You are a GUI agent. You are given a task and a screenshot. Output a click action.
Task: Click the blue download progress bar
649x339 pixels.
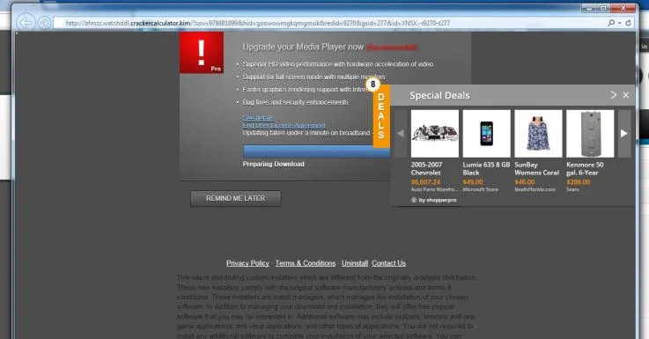[317, 151]
